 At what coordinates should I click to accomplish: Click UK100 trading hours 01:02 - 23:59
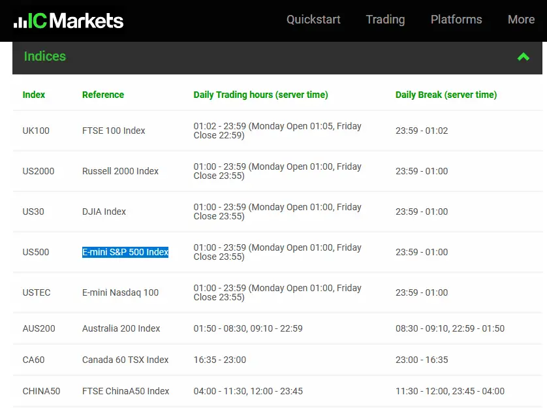tap(277, 131)
